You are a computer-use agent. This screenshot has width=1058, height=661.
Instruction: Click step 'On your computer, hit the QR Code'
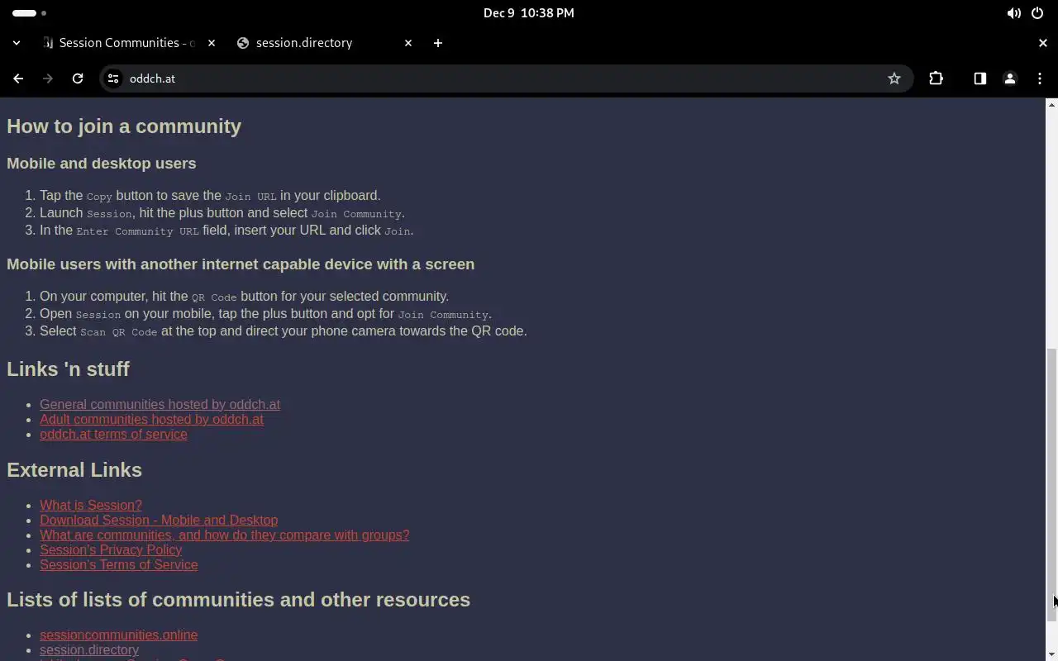tap(244, 297)
